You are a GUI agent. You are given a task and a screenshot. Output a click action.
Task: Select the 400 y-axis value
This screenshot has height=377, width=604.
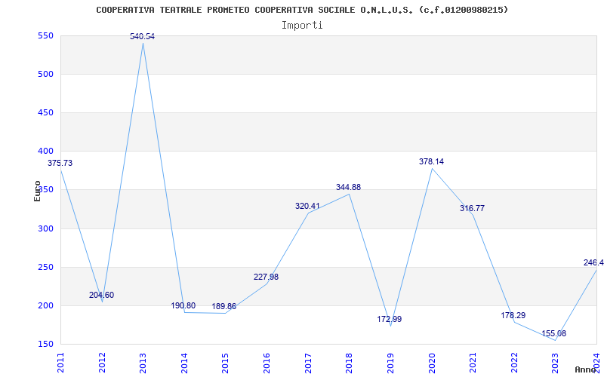coord(45,152)
